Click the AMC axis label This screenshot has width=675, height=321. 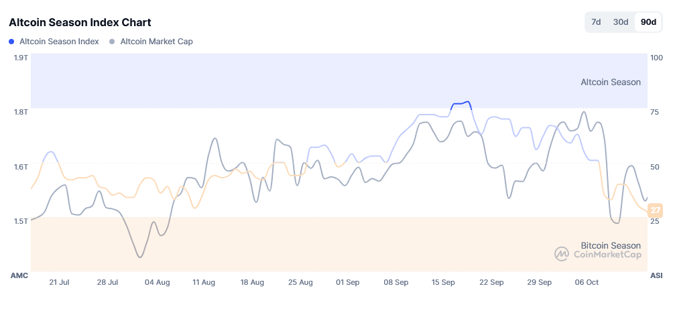click(x=19, y=275)
